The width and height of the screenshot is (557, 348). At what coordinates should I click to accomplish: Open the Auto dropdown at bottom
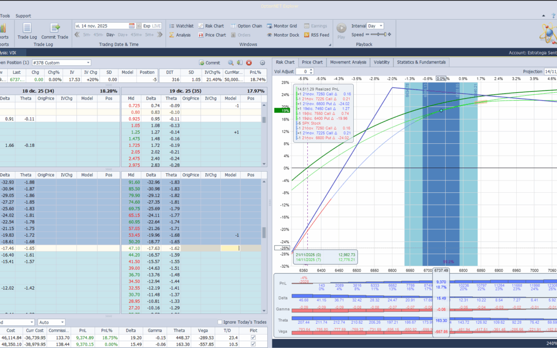(x=52, y=322)
